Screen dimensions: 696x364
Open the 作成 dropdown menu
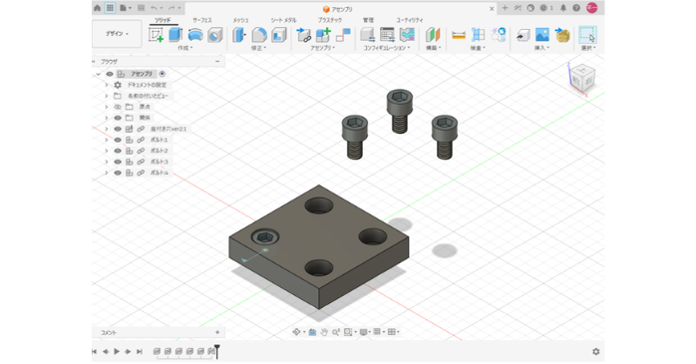pyautogui.click(x=185, y=48)
